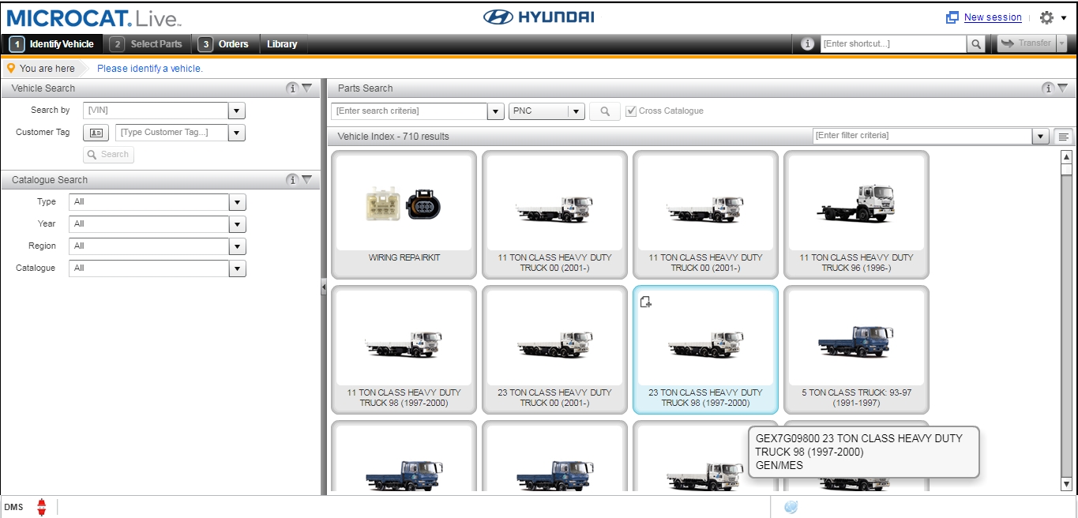The image size is (1078, 518).
Task: Expand the Year dropdown
Action: pyautogui.click(x=237, y=224)
